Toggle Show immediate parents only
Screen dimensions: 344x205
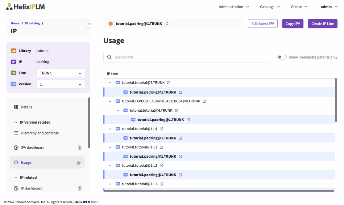pyautogui.click(x=282, y=57)
